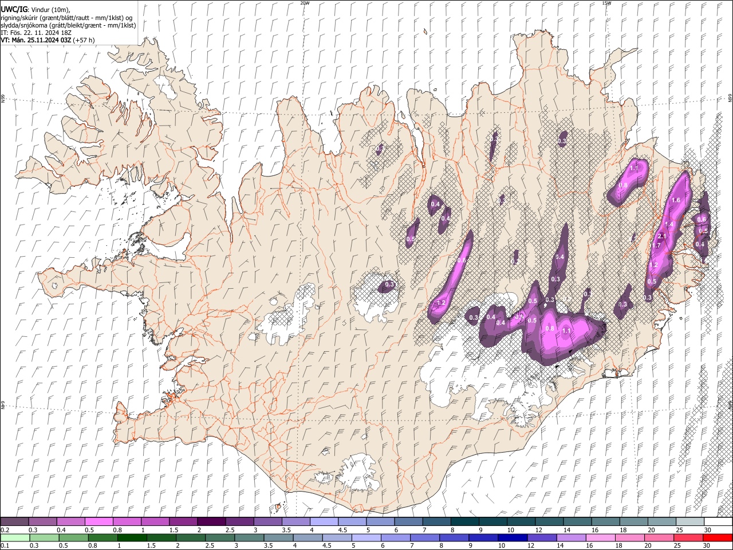Viewport: 733px width, 550px height.
Task: Select the '0.2' label in the legend
Action: click(x=5, y=530)
